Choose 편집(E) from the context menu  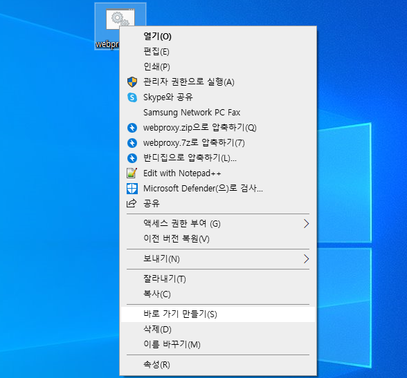pyautogui.click(x=218, y=52)
